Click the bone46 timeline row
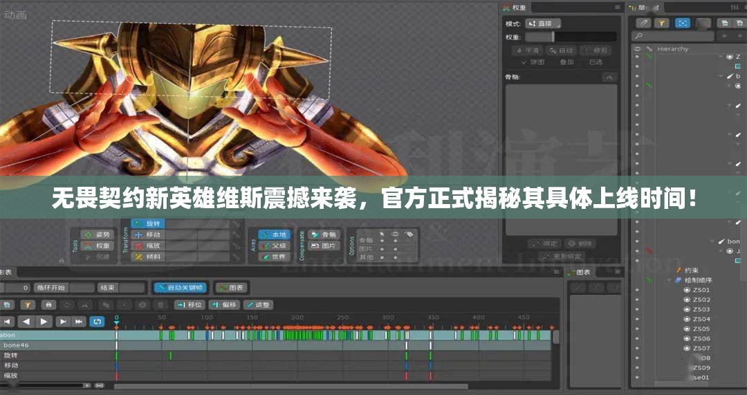The image size is (747, 395). 276,345
